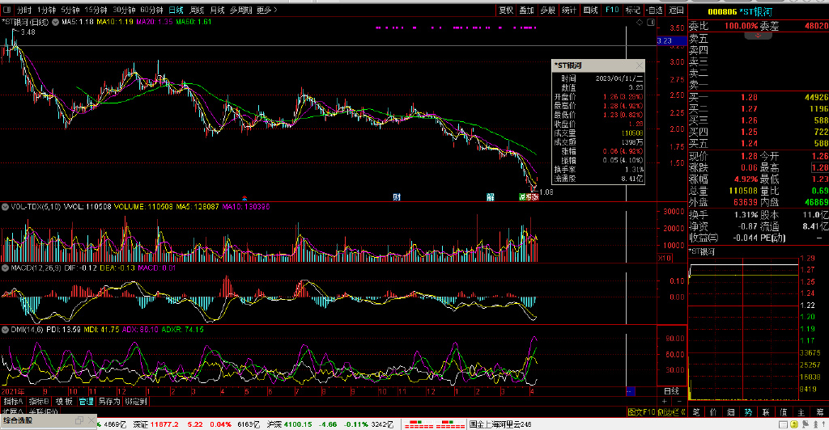
Task: Open the F10 company info
Action: [612, 10]
